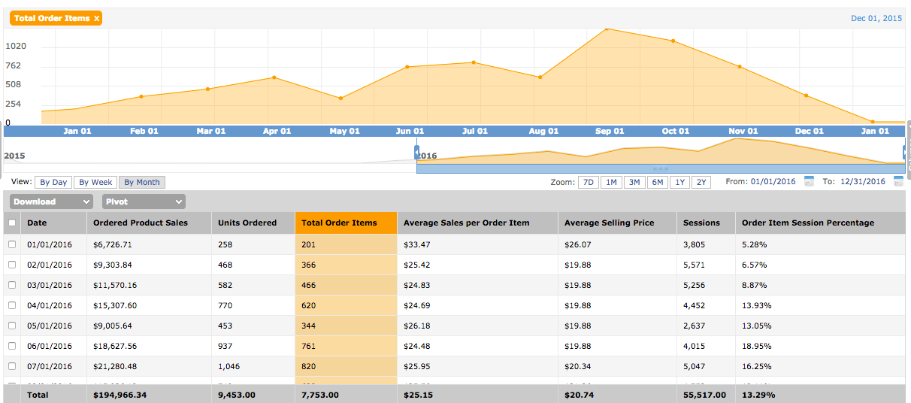Check the 01/01/2016 row checkbox
The height and width of the screenshot is (403, 911).
pyautogui.click(x=12, y=244)
